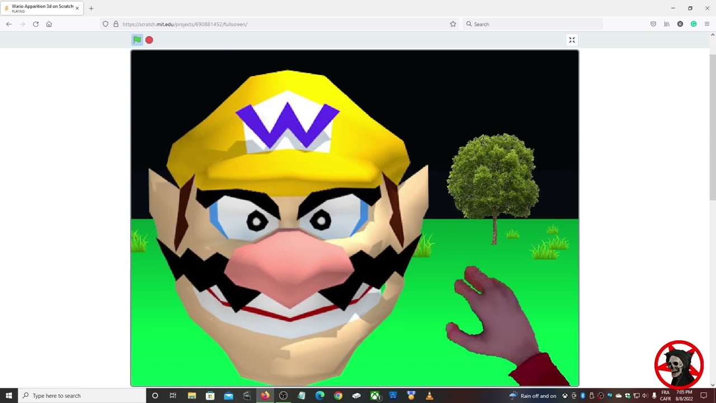Image resolution: width=716 pixels, height=403 pixels.
Task: Open the clapperboard video app on taskbar
Action: click(x=247, y=396)
